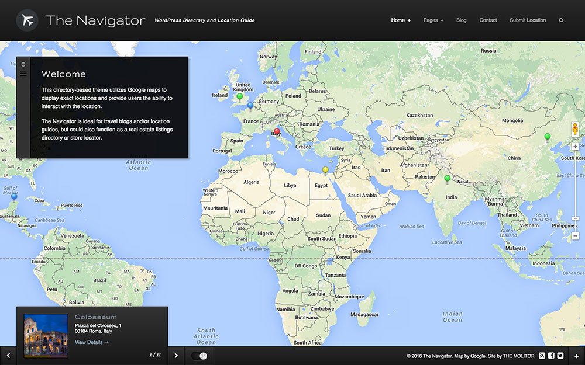The width and height of the screenshot is (585, 365).
Task: Go to the Contact page
Action: tap(488, 20)
